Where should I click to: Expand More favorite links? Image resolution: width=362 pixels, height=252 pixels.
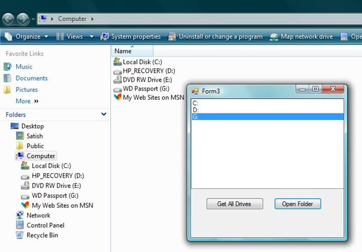pos(27,101)
